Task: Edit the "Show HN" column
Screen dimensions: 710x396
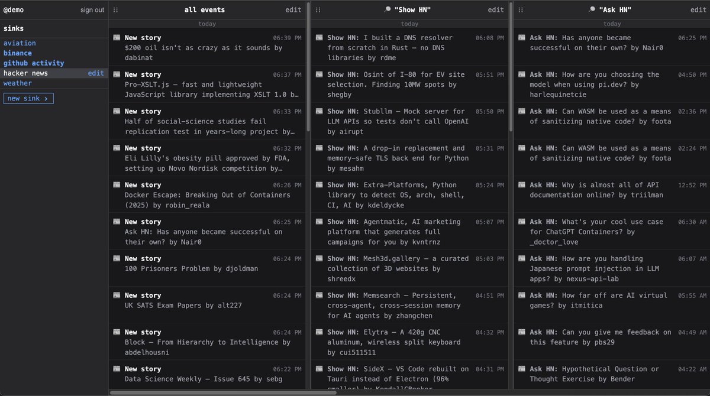Action: (496, 10)
